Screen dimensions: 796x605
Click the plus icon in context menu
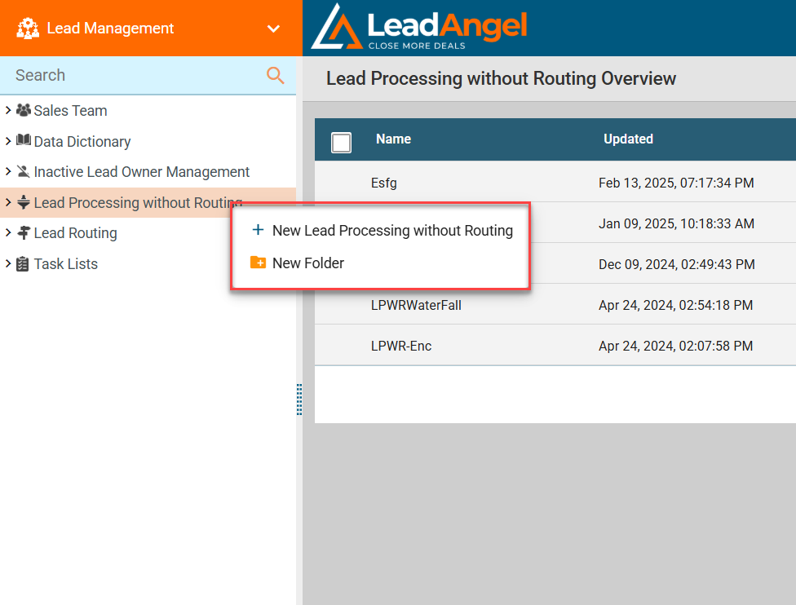click(258, 230)
